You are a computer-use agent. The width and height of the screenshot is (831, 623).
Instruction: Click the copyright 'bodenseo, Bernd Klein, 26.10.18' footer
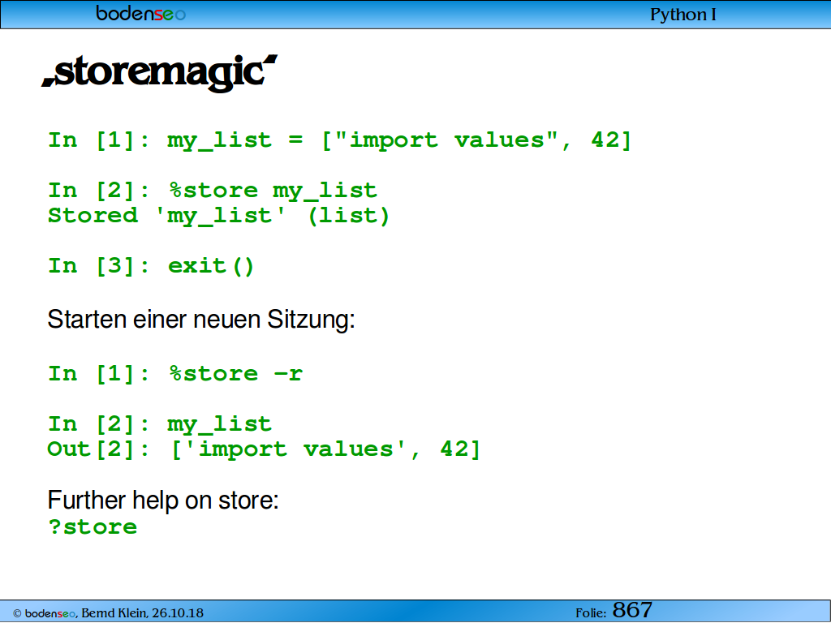(108, 613)
